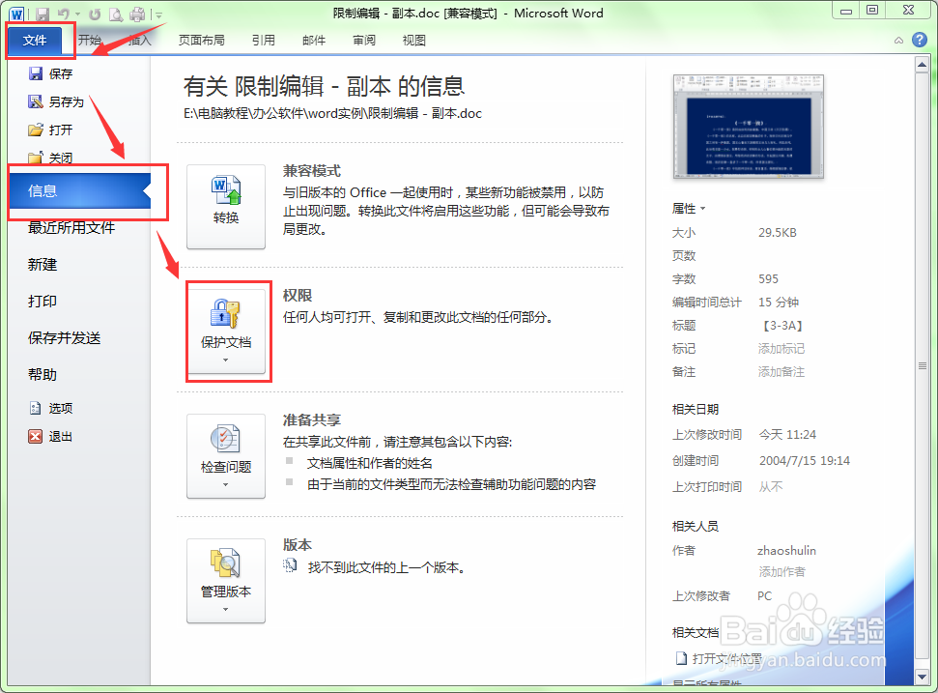Screen dimensions: 938x693
Task: Switch to the 文件 tab
Action: (x=35, y=40)
